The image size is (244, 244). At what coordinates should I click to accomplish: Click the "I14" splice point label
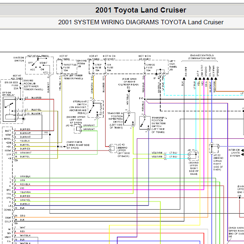60,146
